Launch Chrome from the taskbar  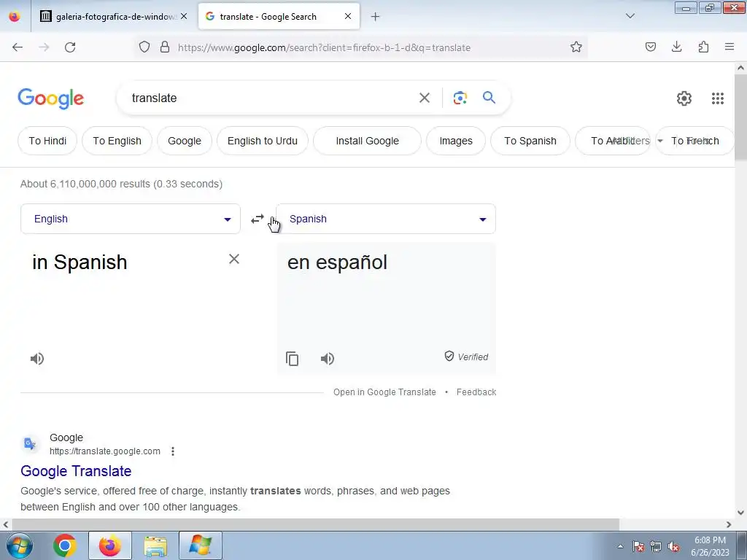[x=65, y=545]
